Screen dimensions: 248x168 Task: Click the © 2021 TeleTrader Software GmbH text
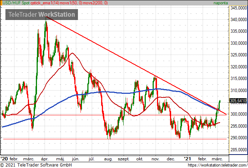[x=36, y=165]
